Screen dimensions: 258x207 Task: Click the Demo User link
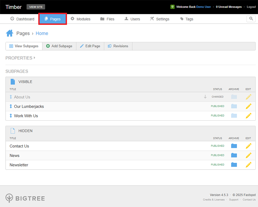(204, 7)
